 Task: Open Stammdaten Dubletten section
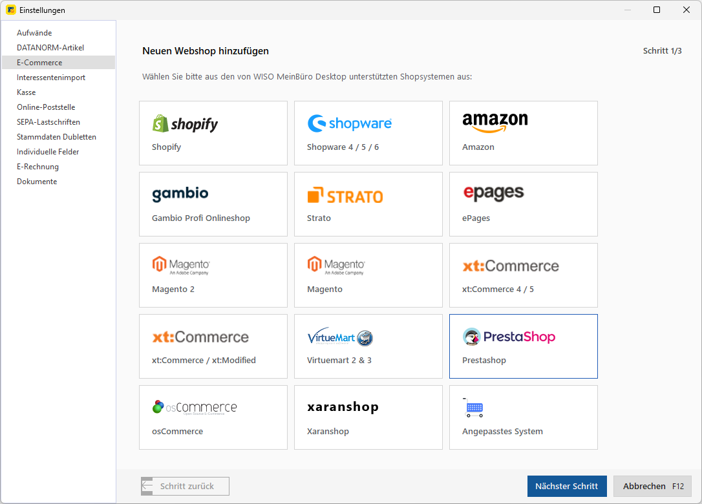pos(56,136)
